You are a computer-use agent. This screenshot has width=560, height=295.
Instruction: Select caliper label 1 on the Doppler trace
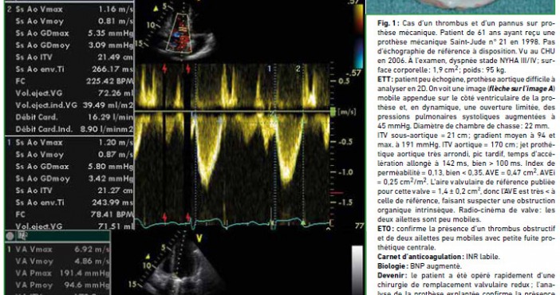tap(270, 69)
